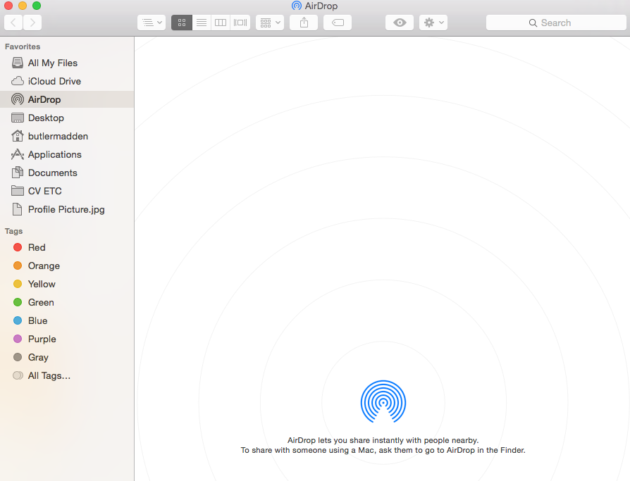Screen dimensions: 630x481
Task: Click the magnifier icon in Search
Action: 533,23
